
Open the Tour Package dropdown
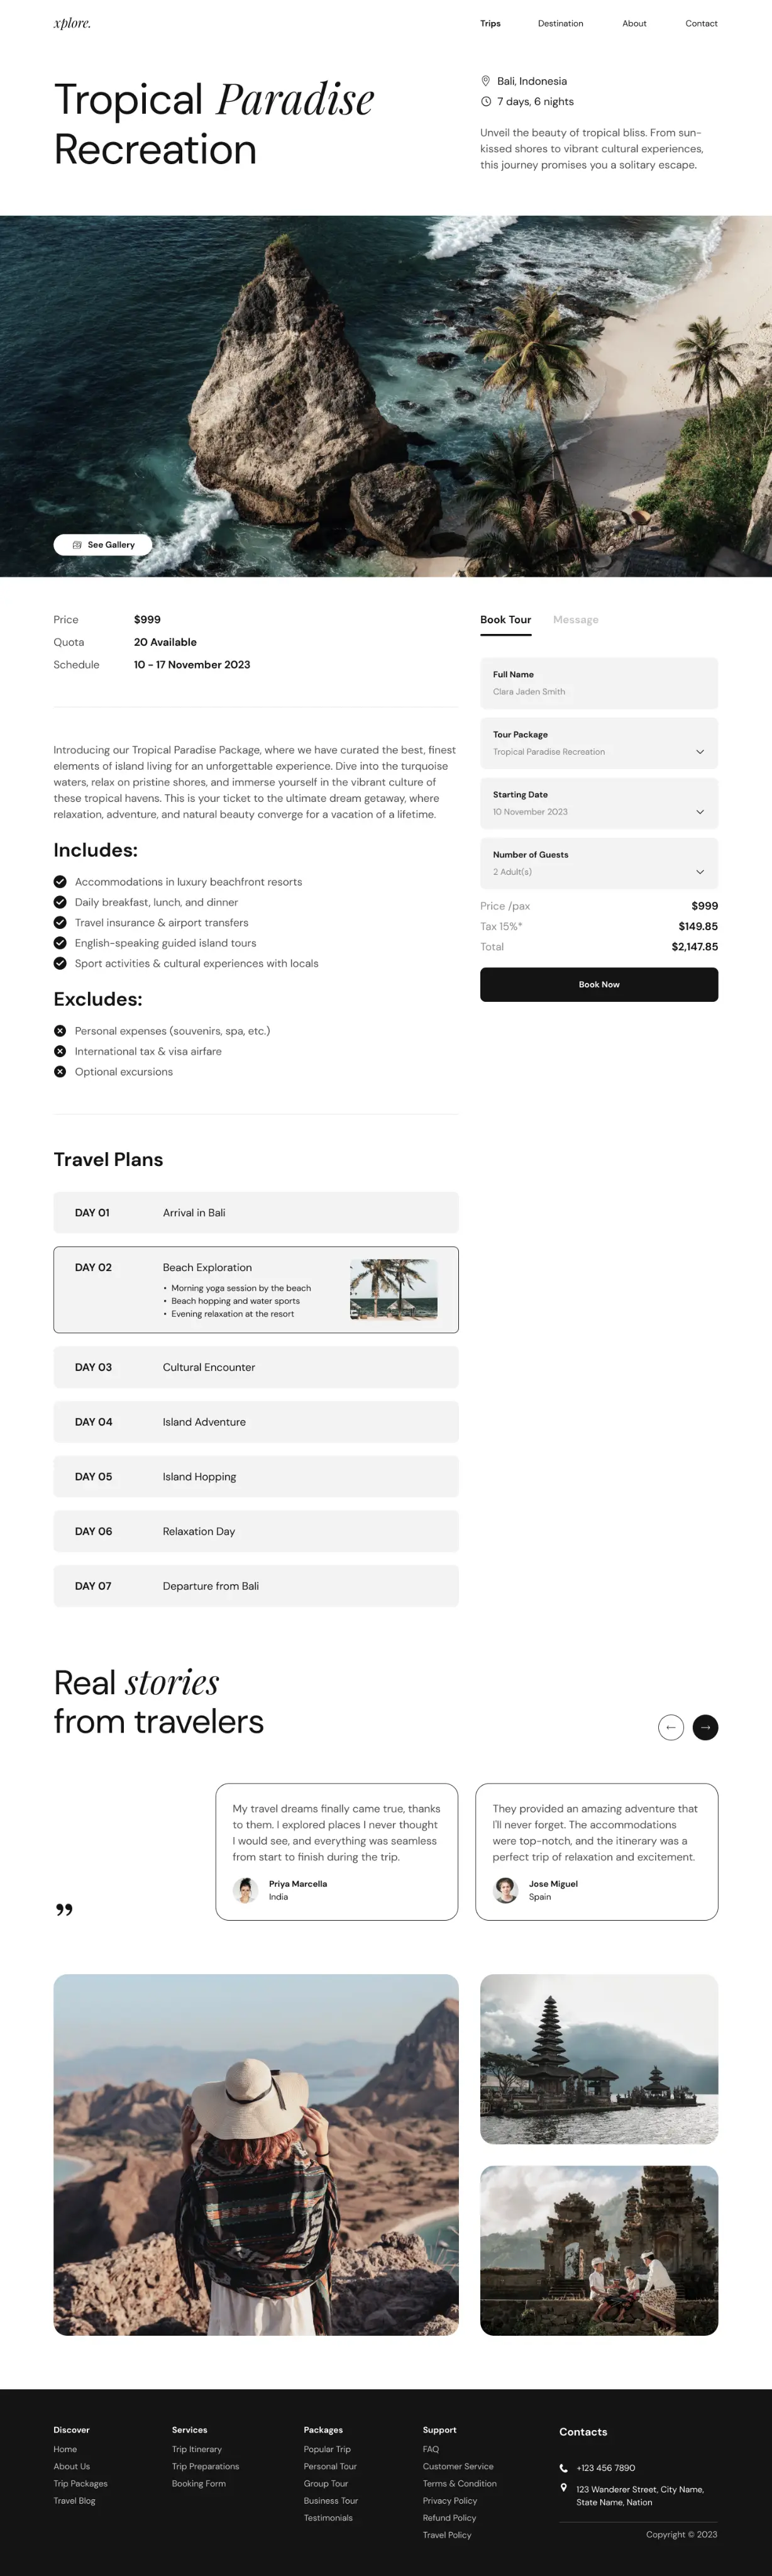598,743
